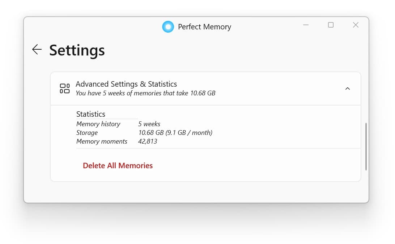The height and width of the screenshot is (244, 395).
Task: Select the Memory moments count 42,813
Action: click(x=148, y=141)
